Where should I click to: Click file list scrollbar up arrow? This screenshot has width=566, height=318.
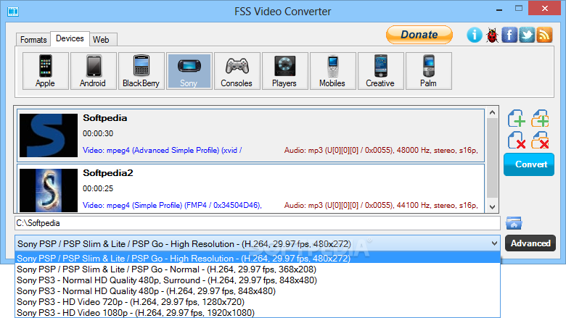493,113
